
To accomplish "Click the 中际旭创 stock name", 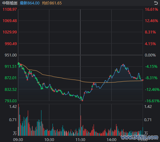I will click(x=10, y=3).
